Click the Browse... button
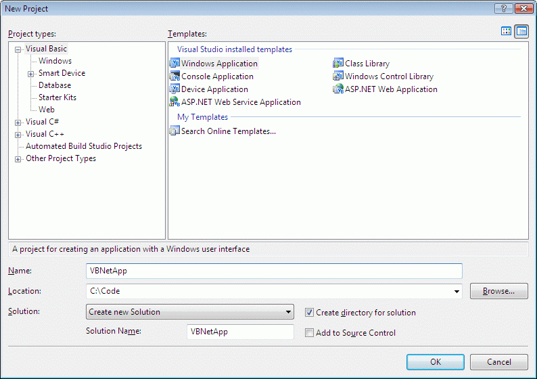 coord(498,291)
